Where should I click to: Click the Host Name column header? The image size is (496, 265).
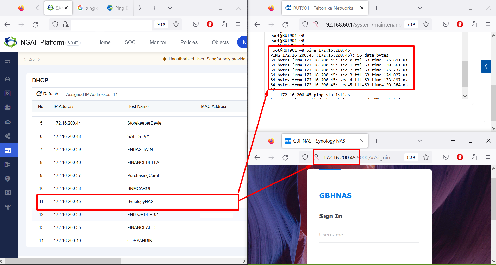click(x=138, y=106)
